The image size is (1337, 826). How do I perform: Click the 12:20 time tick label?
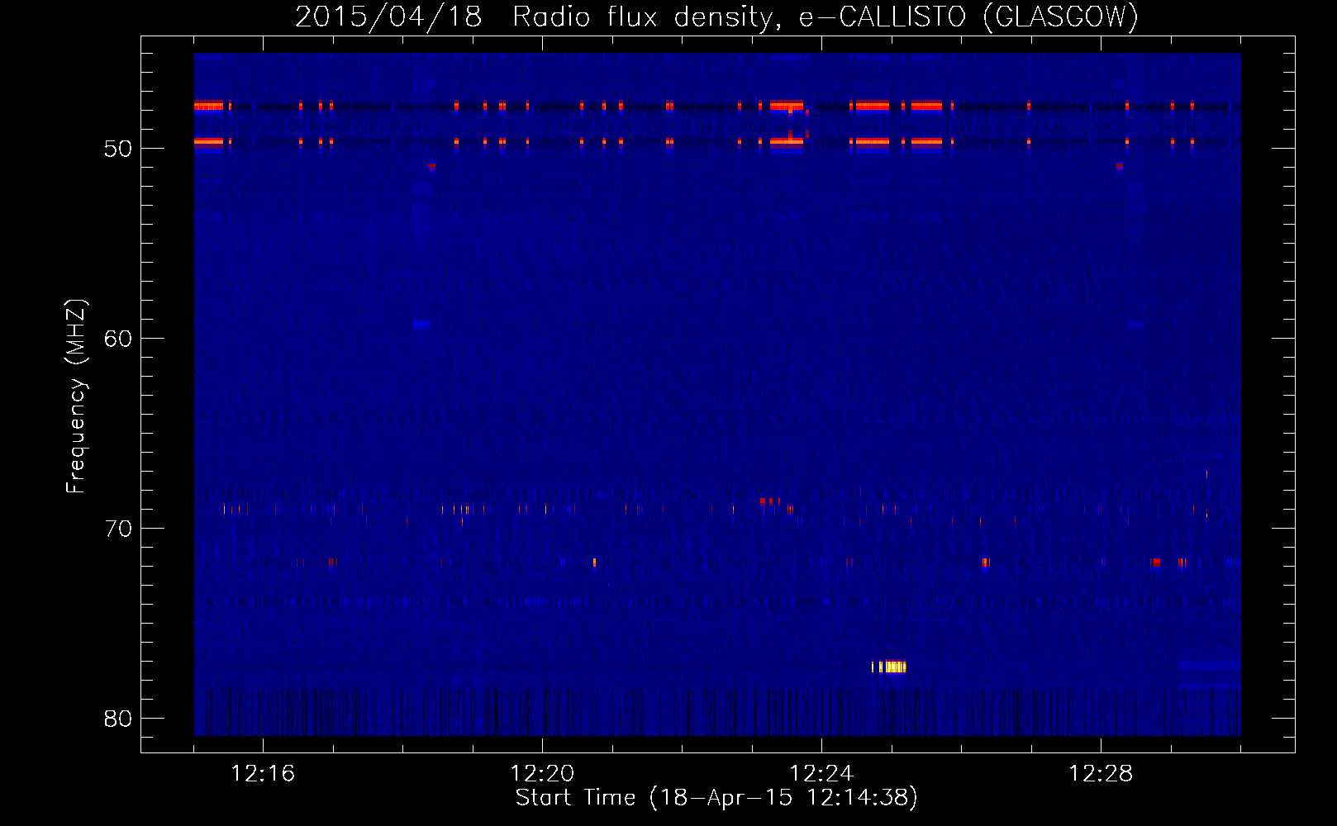tap(542, 774)
